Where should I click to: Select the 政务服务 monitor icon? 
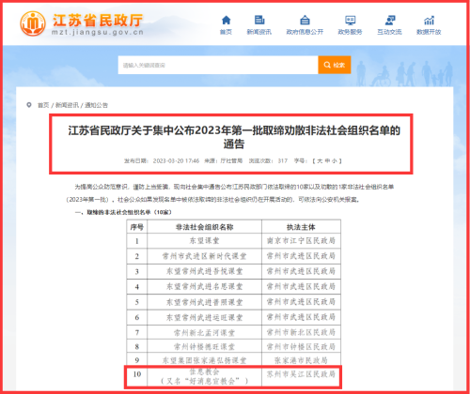[x=350, y=21]
